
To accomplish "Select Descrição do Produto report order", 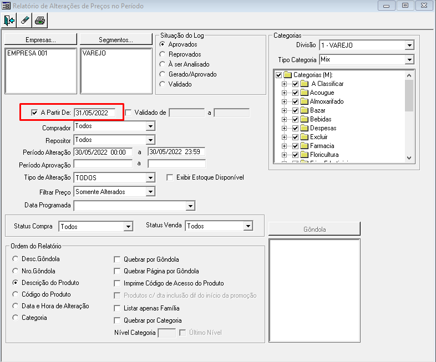I will pyautogui.click(x=16, y=283).
